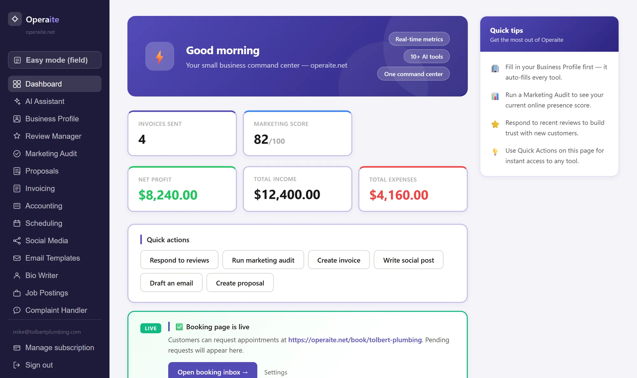Click the AI Assistant sparkle icon

coord(17,101)
